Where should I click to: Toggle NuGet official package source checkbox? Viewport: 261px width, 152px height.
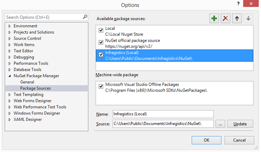(101, 42)
